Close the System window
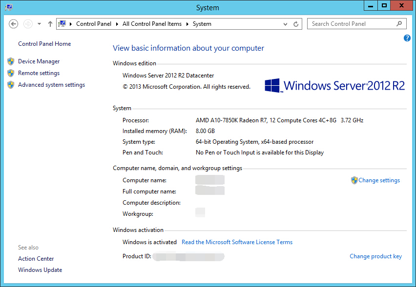 pos(401,5)
